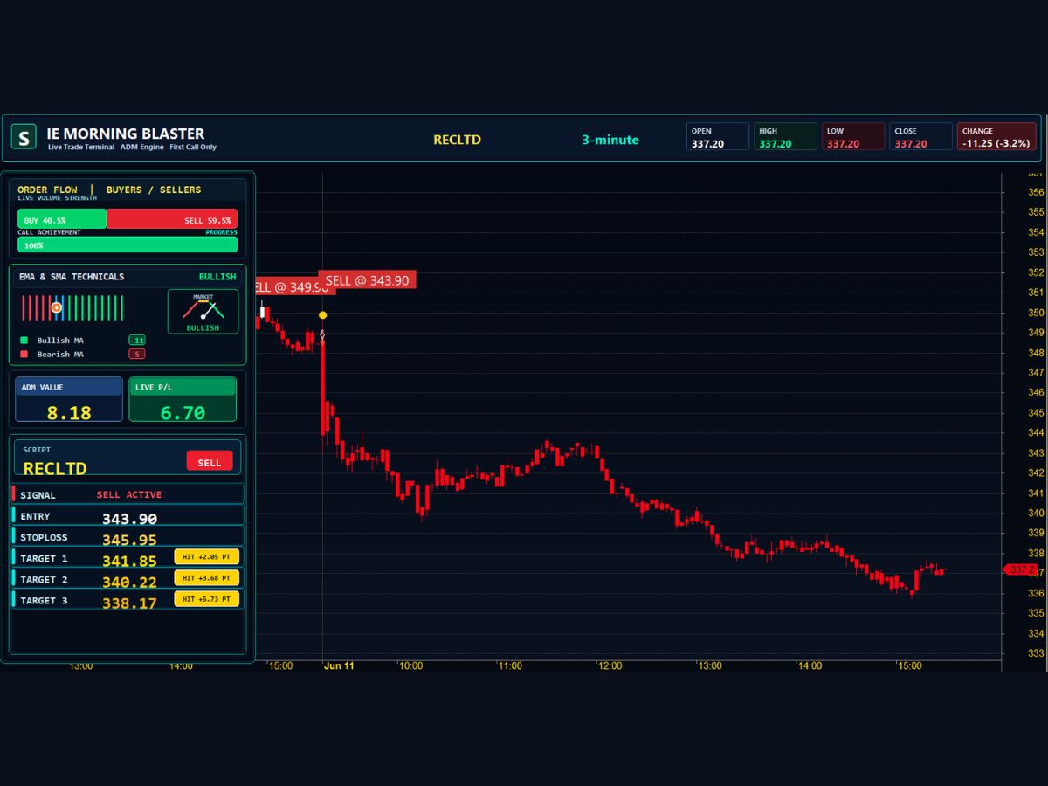Click the HIT +3.68 PT badge
This screenshot has width=1048, height=786.
207,577
